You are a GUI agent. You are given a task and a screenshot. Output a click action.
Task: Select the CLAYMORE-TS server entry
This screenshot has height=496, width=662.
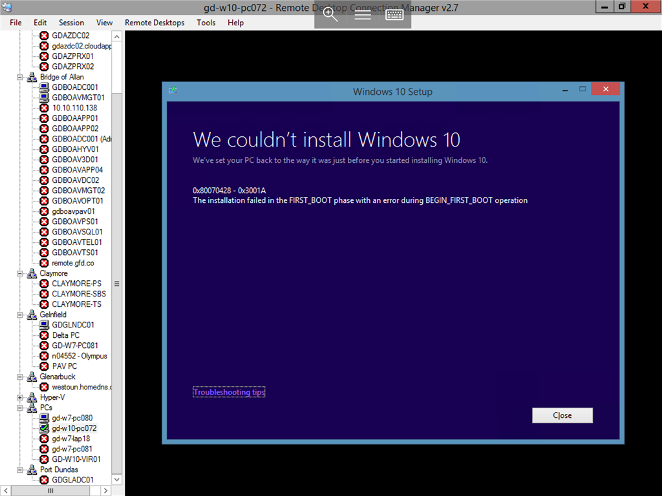click(x=76, y=304)
